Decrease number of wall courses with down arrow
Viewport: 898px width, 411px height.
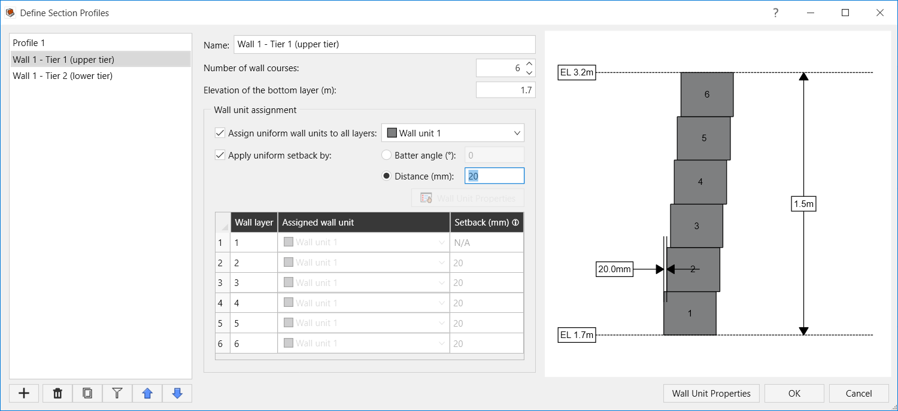(x=529, y=73)
